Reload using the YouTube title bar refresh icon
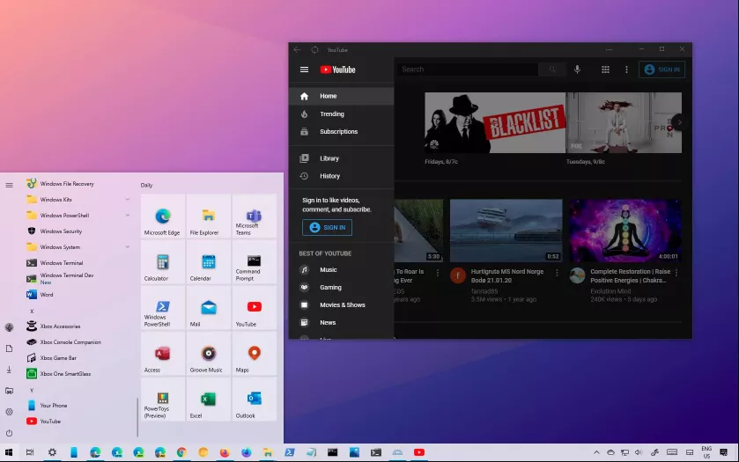Viewport: 739px width, 462px height. (x=314, y=49)
